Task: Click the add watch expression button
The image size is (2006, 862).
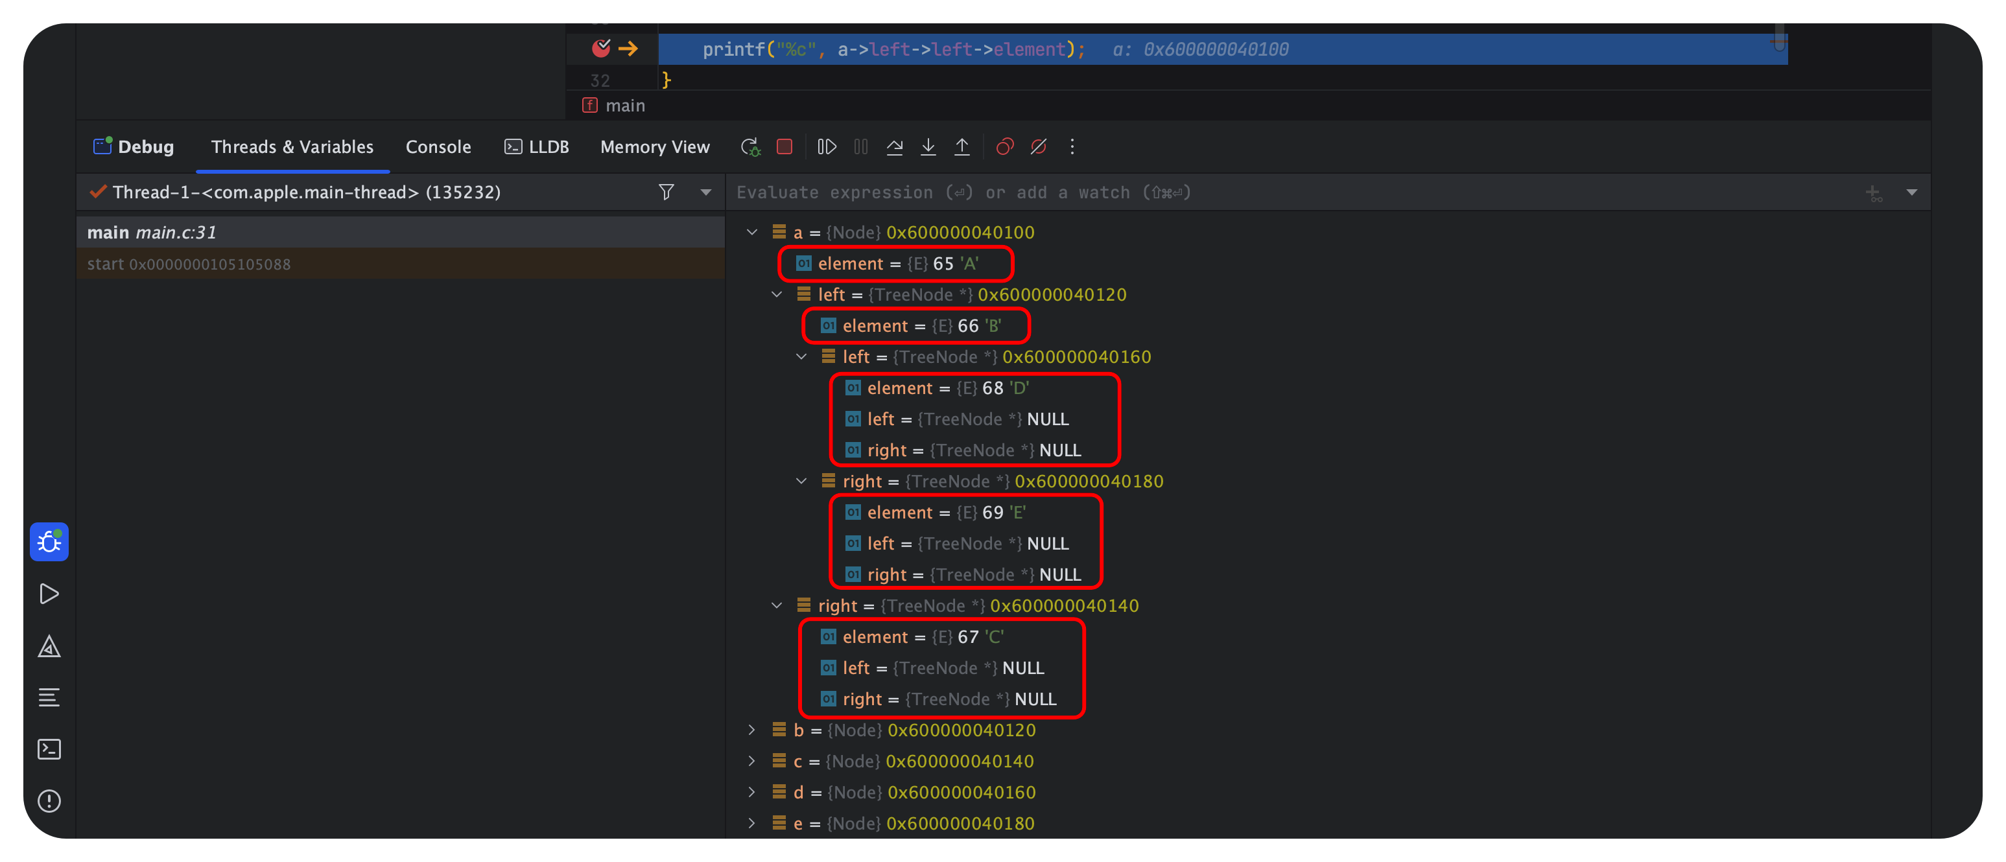Action: (x=1874, y=193)
